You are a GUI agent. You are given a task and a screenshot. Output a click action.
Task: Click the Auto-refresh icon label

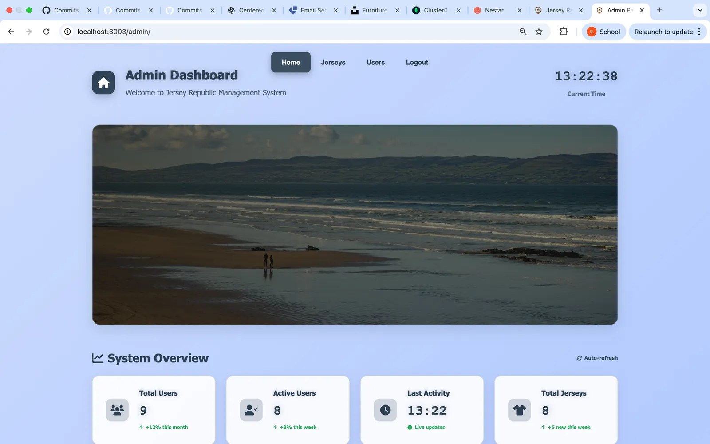point(597,358)
